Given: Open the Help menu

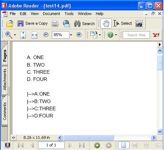Looking at the screenshot, I should coord(99,14).
